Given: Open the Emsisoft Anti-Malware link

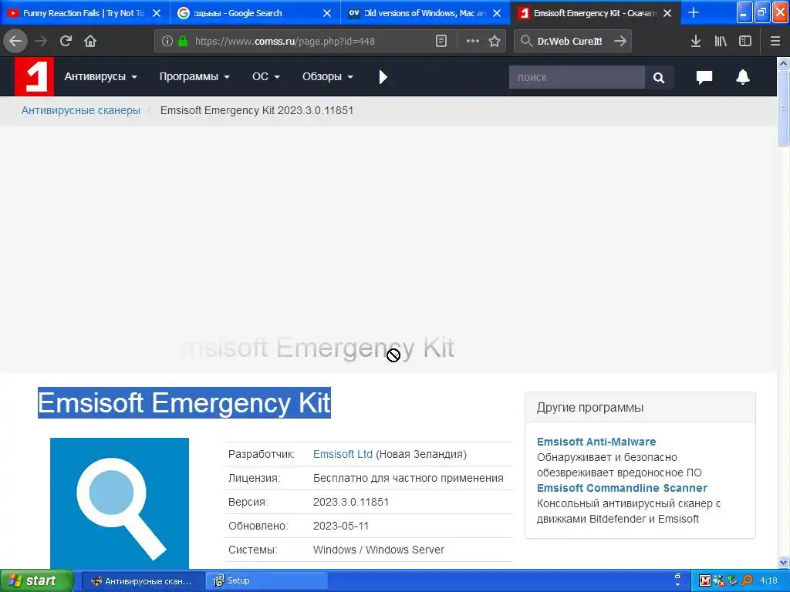Looking at the screenshot, I should point(596,442).
